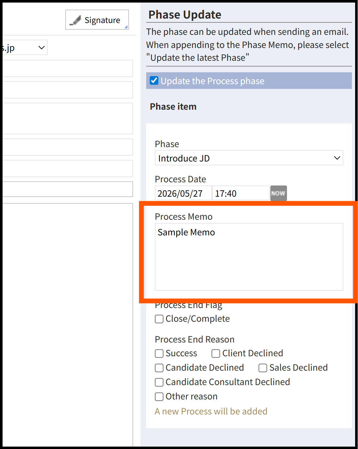Click inside the Process Memo text area

pos(249,257)
